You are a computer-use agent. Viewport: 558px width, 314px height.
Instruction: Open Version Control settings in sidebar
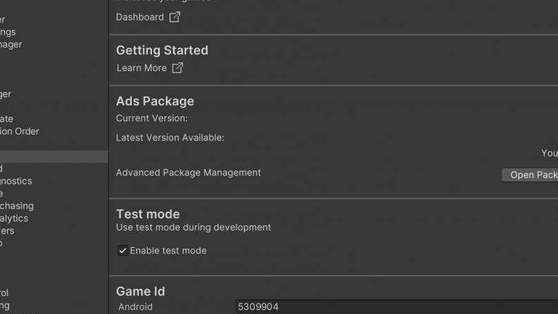(x=4, y=292)
